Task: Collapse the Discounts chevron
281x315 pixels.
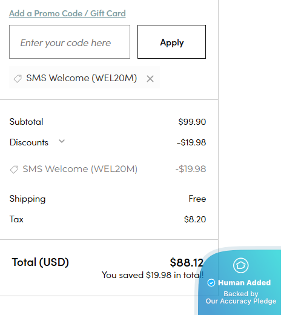Action: [x=62, y=141]
